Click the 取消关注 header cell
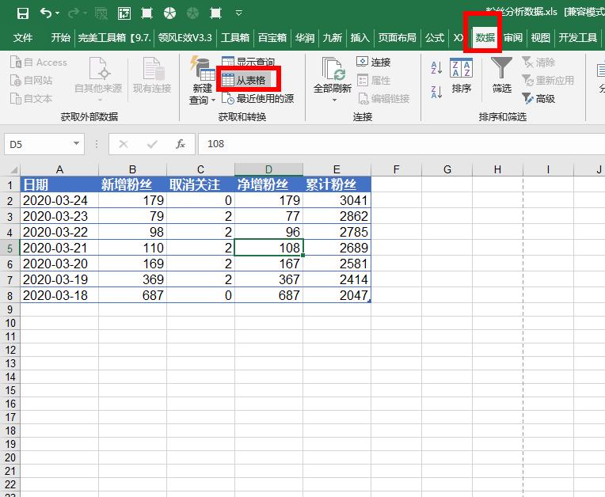This screenshot has height=497, width=605. pyautogui.click(x=200, y=184)
